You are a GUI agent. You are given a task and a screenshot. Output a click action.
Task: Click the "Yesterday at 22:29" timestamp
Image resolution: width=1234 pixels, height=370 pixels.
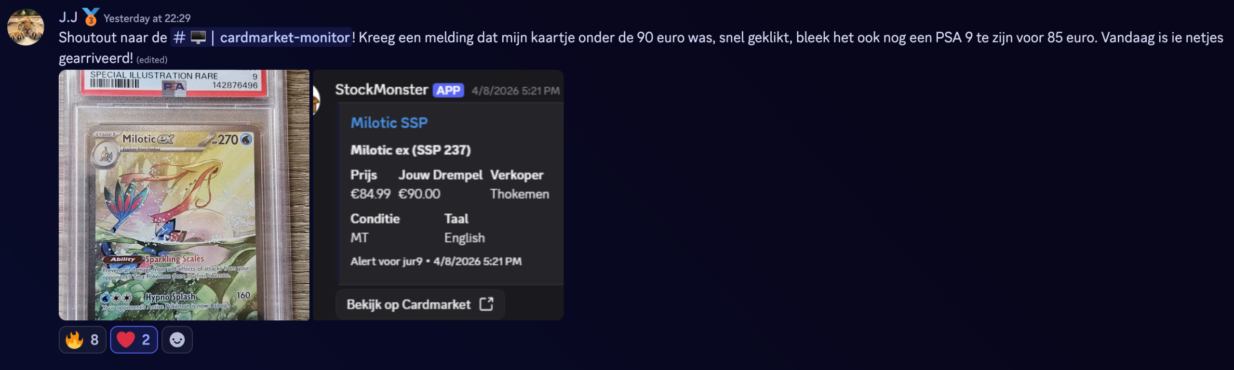[147, 18]
